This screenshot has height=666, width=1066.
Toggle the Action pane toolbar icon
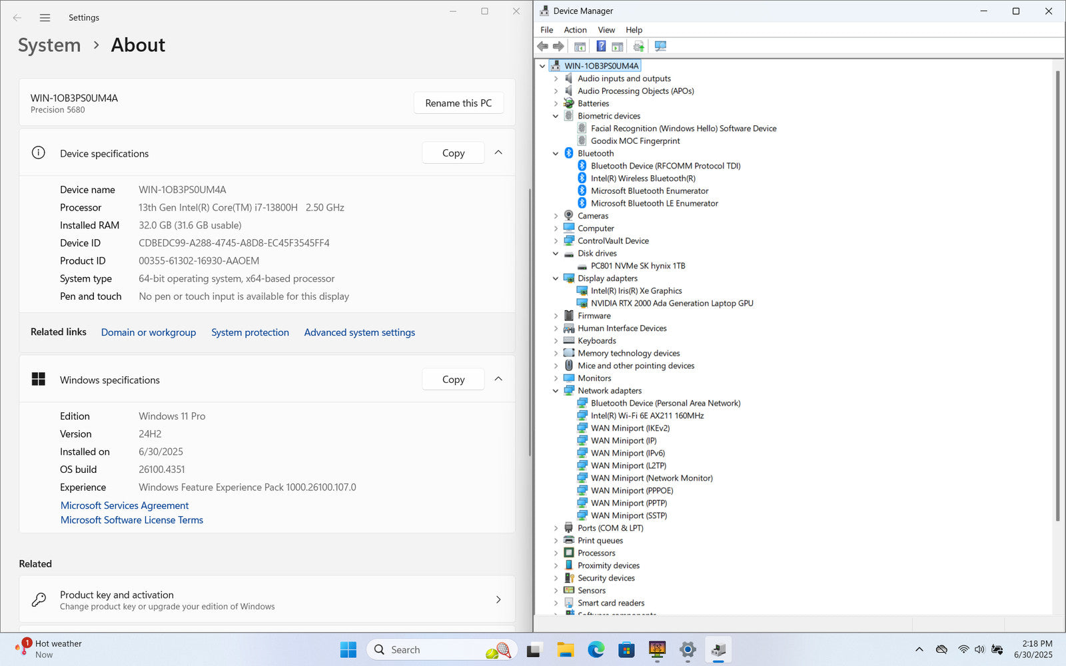click(x=618, y=47)
